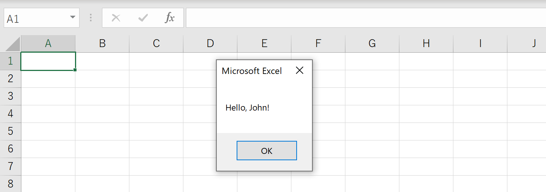Select column C header
Viewport: 546px width, 192px height.
point(156,44)
